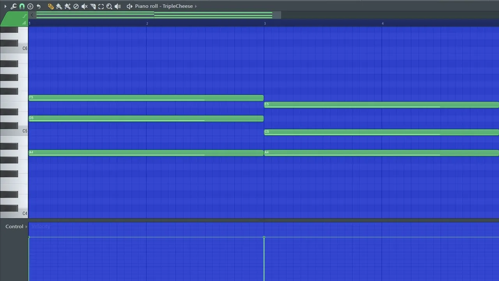Screen dimensions: 499x281
Task: Play the C4 piano key
Action: tap(23, 213)
